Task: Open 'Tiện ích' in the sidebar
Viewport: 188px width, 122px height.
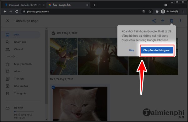Action: tap(21, 79)
